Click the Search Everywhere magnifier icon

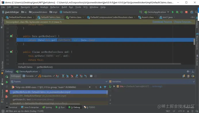[x=196, y=12]
